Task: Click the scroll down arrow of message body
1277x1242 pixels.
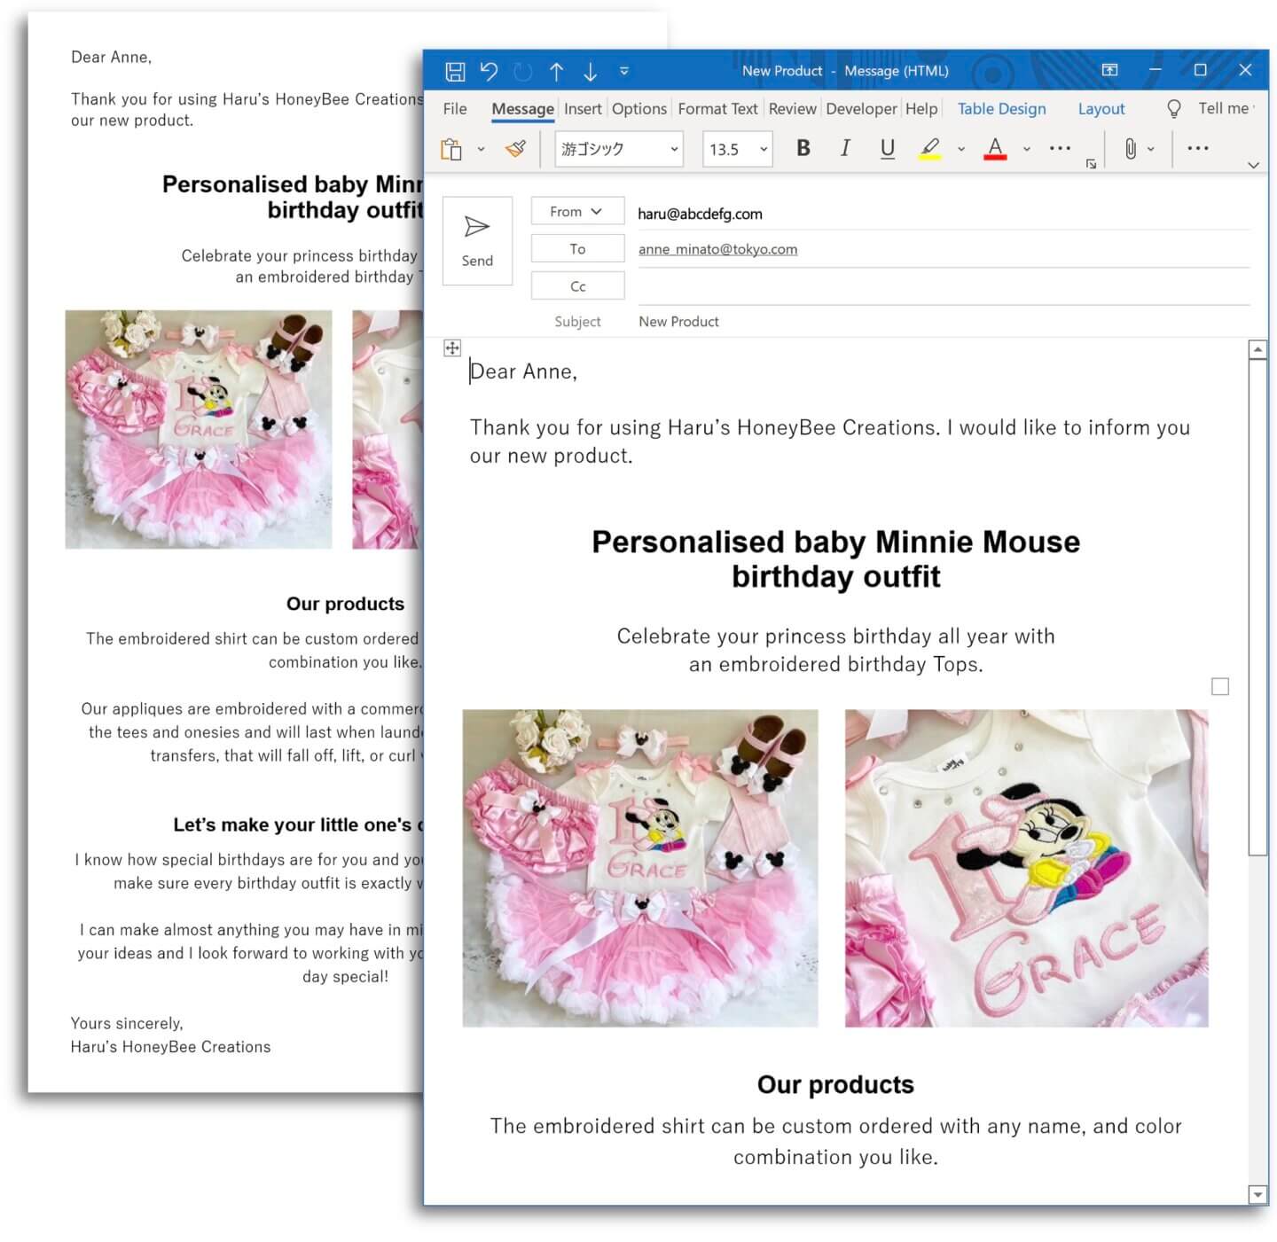Action: [x=1257, y=1193]
